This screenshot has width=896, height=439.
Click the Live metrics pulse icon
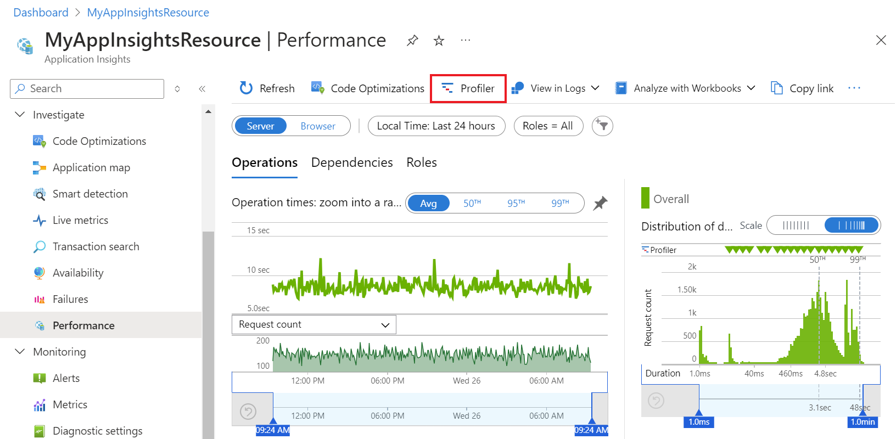point(40,220)
